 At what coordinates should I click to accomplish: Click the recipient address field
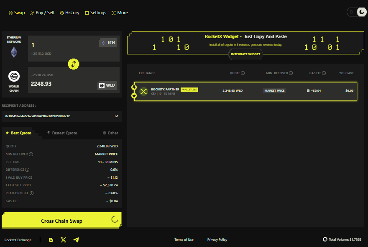tap(61, 116)
